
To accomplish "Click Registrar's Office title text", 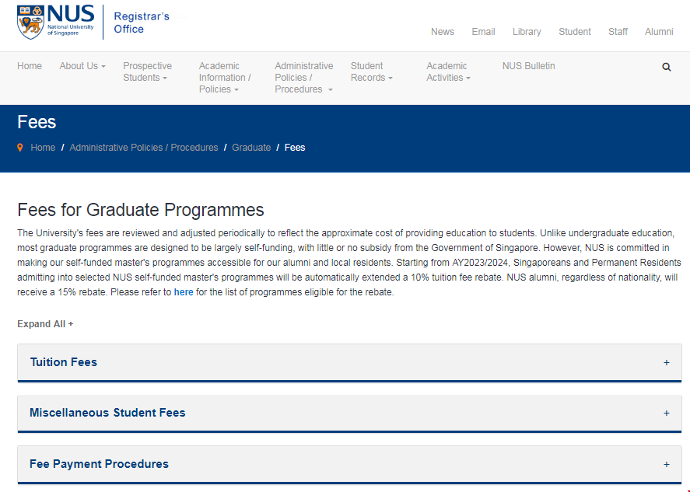I will [130, 23].
